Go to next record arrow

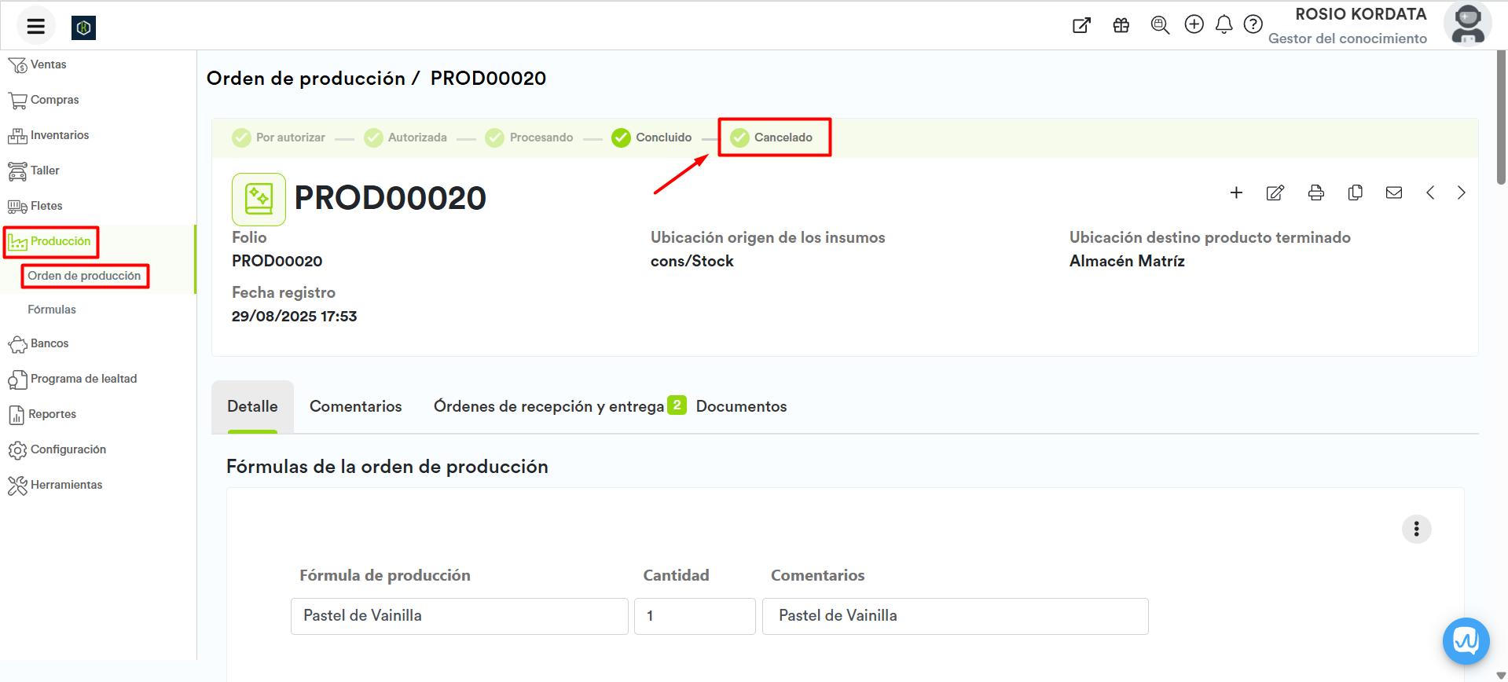(1461, 193)
